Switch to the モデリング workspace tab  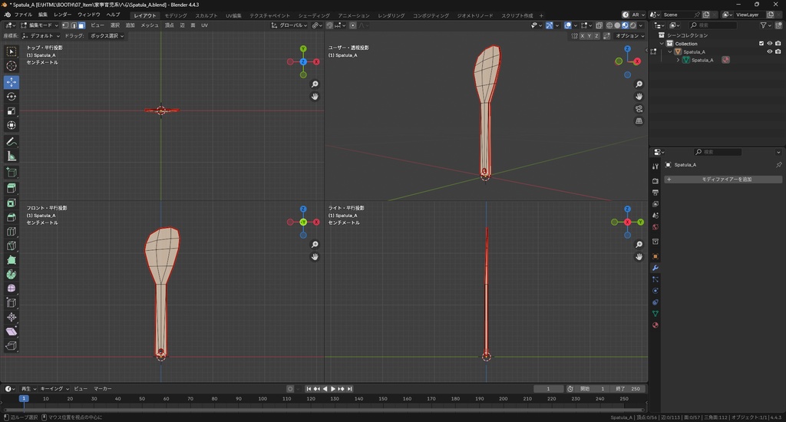[x=176, y=15]
